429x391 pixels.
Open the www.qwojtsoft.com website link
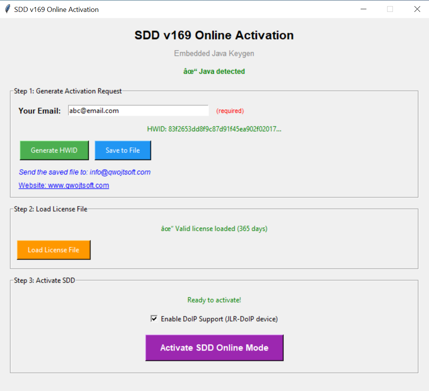click(x=64, y=185)
